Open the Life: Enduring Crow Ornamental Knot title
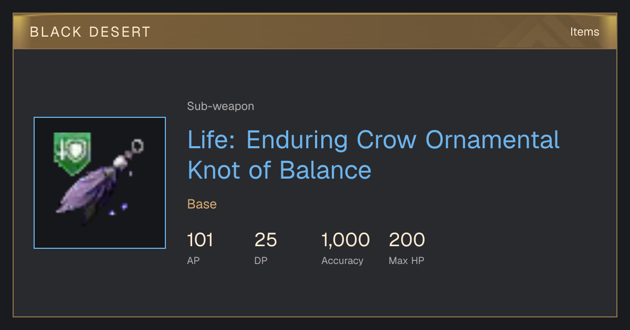The image size is (630, 330). click(x=373, y=155)
